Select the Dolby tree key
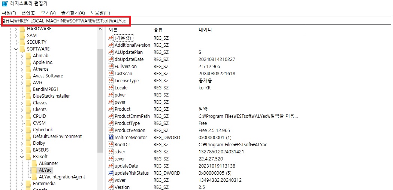 point(39,143)
